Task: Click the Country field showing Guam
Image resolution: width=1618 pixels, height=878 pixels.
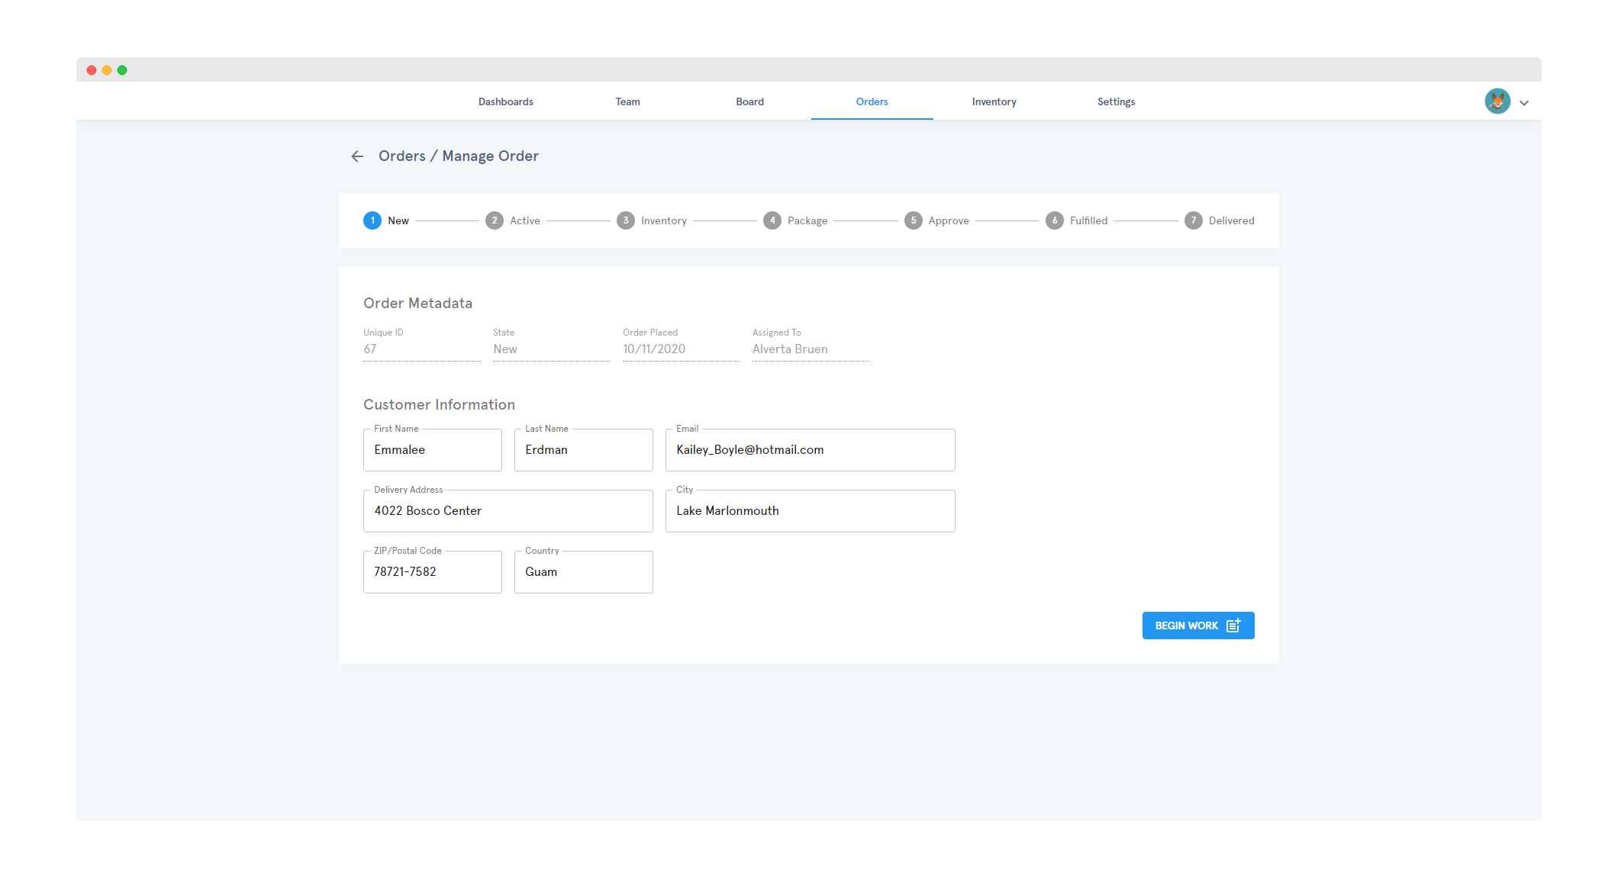Action: pyautogui.click(x=583, y=572)
